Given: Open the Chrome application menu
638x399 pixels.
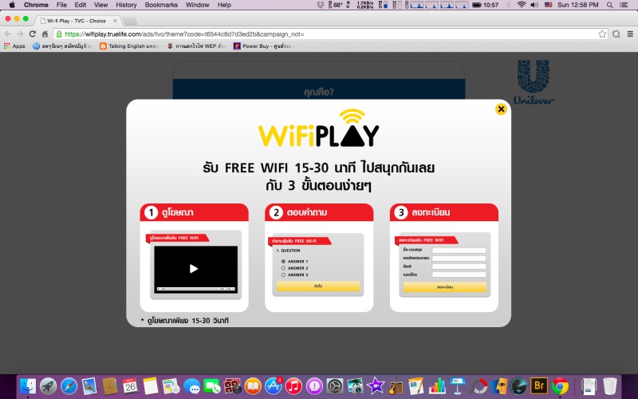Looking at the screenshot, I should click(x=36, y=5).
